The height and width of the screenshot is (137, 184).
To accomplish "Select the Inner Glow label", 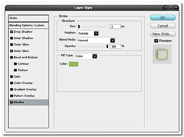I will pyautogui.click(x=21, y=51).
